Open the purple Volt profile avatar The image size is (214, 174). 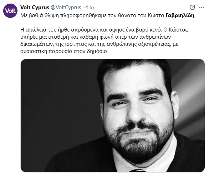10,11
